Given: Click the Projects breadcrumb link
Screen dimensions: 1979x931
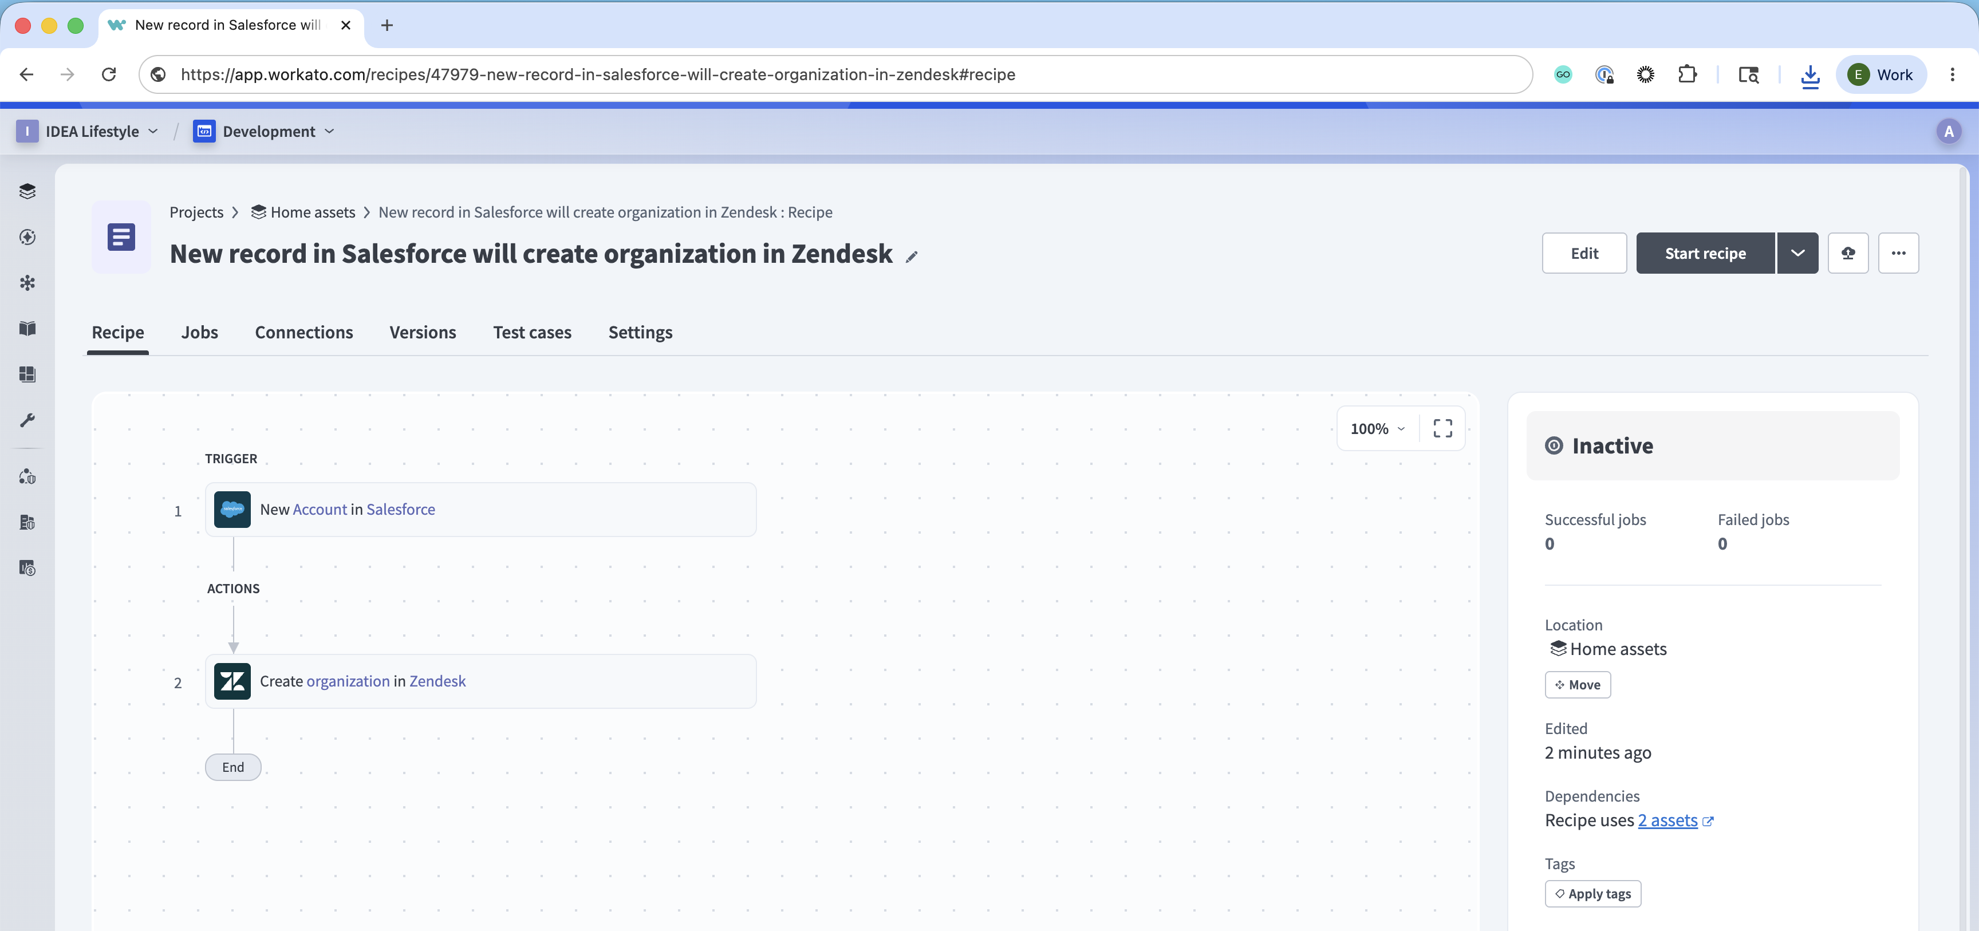Looking at the screenshot, I should (196, 212).
